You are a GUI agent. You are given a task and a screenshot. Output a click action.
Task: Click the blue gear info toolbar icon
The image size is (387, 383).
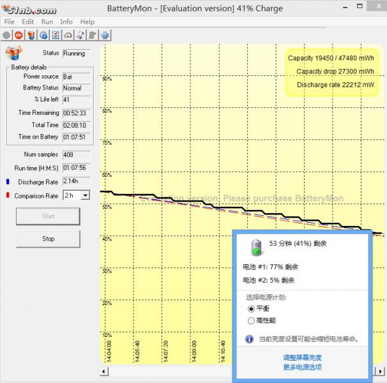click(43, 35)
